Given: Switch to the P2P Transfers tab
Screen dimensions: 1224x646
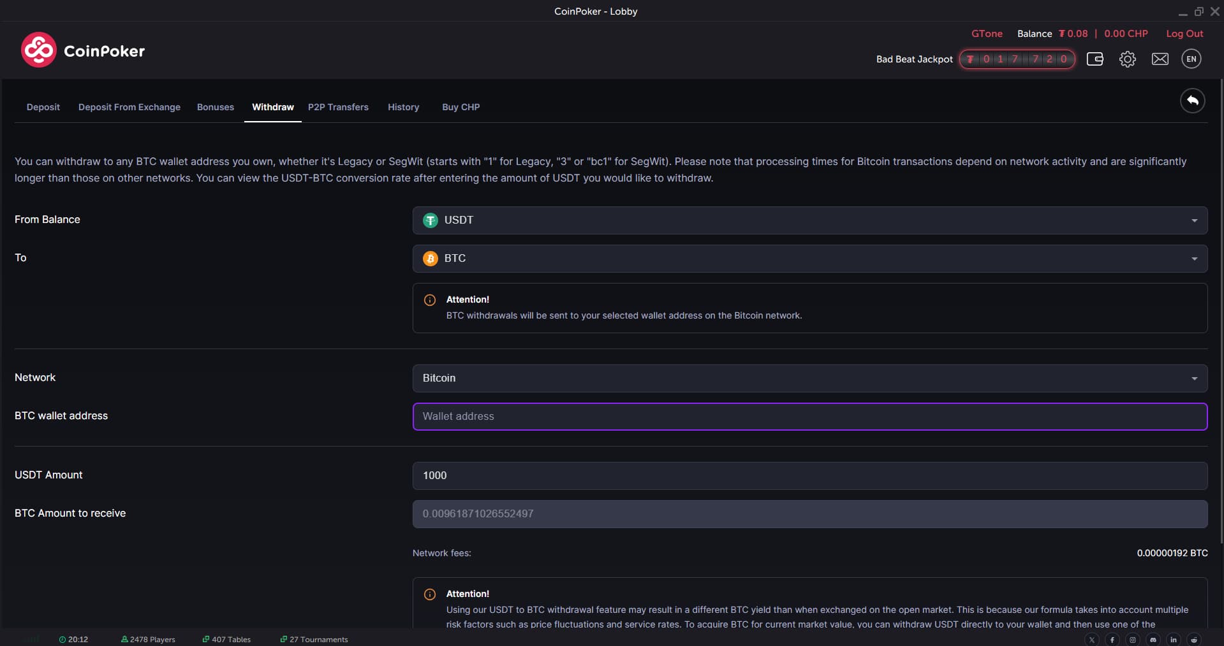Looking at the screenshot, I should (338, 107).
